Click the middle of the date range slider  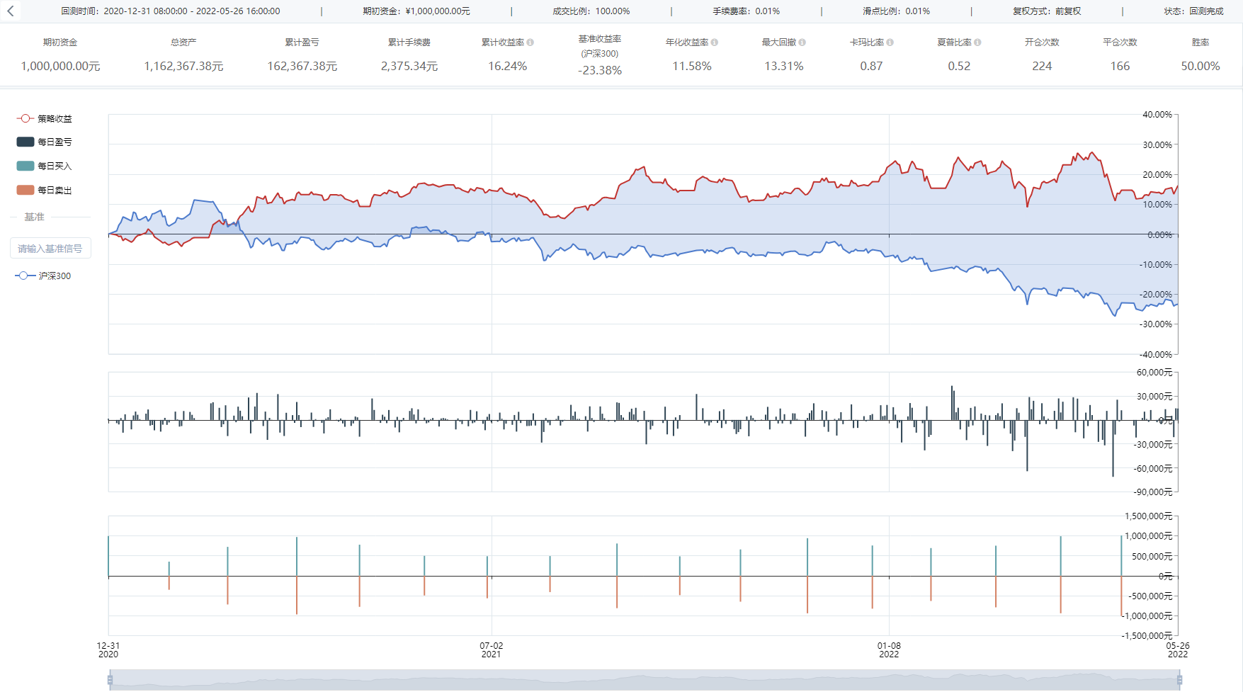point(645,680)
